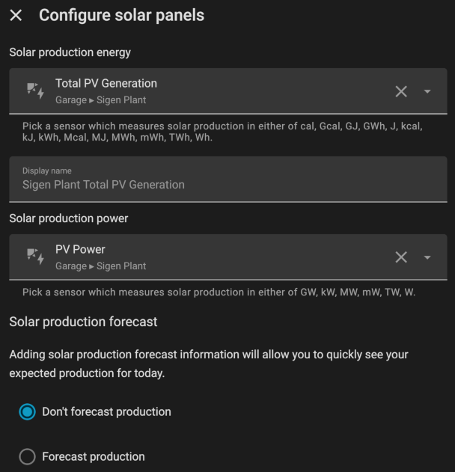This screenshot has width=455, height=472.
Task: Click Garage ▸ Sigen Plant under Total PV Generation
Action: 100,100
